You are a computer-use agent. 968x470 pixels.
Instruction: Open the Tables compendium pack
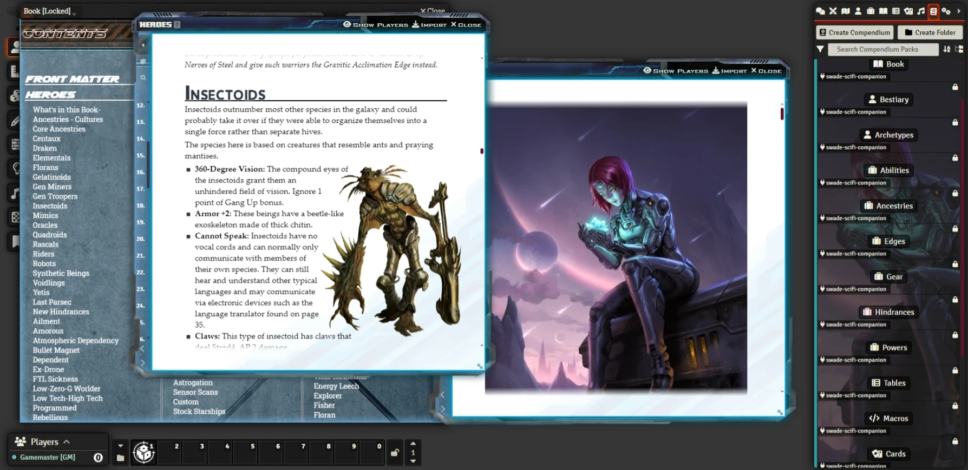pyautogui.click(x=888, y=383)
